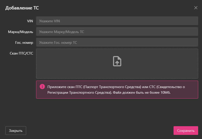Click the Регистрации Транспортного Средства text line
This screenshot has height=139, width=202.
click(x=78, y=93)
